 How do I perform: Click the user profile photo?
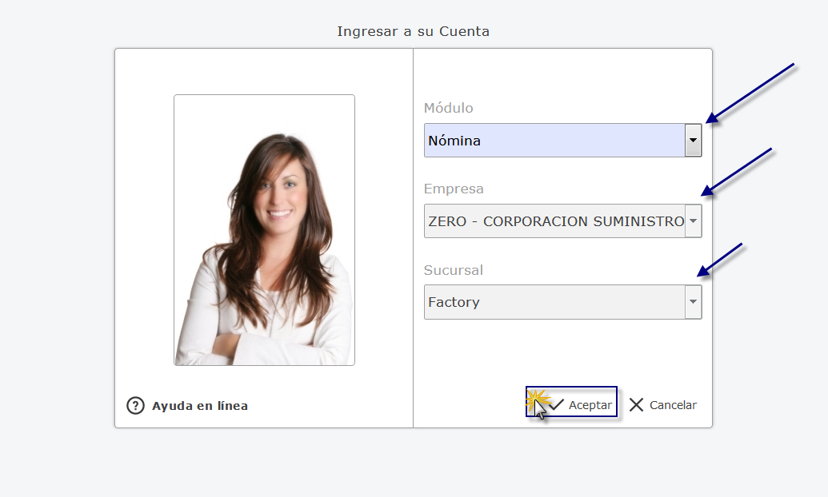tap(264, 230)
